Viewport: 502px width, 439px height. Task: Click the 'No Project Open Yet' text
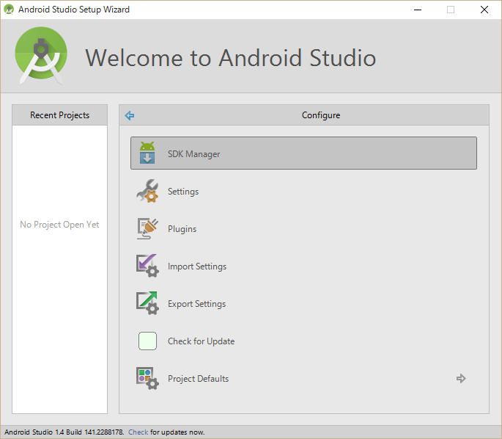(59, 225)
